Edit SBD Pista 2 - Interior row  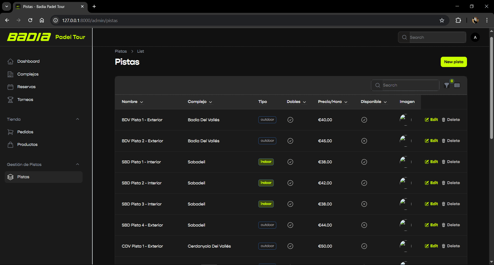click(431, 183)
